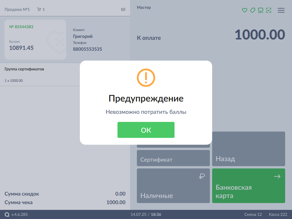Click the price tag icon
Screen dimensions: 292x219
tap(252, 10)
